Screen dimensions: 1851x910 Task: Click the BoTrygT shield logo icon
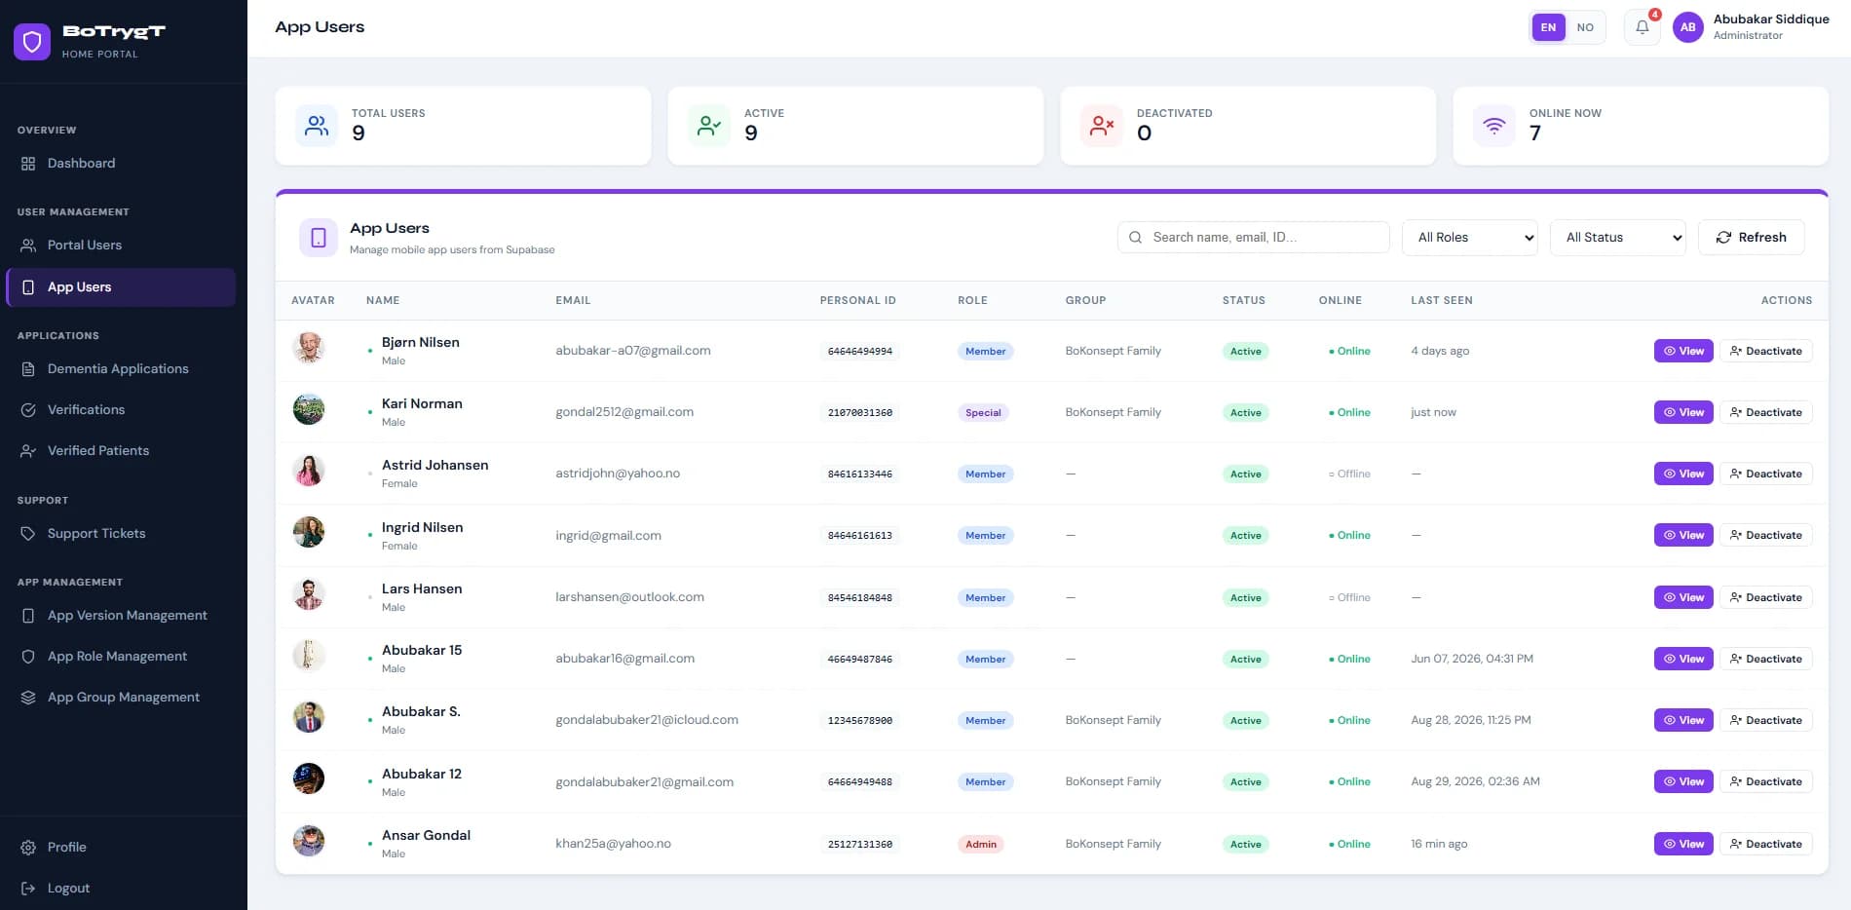32,42
